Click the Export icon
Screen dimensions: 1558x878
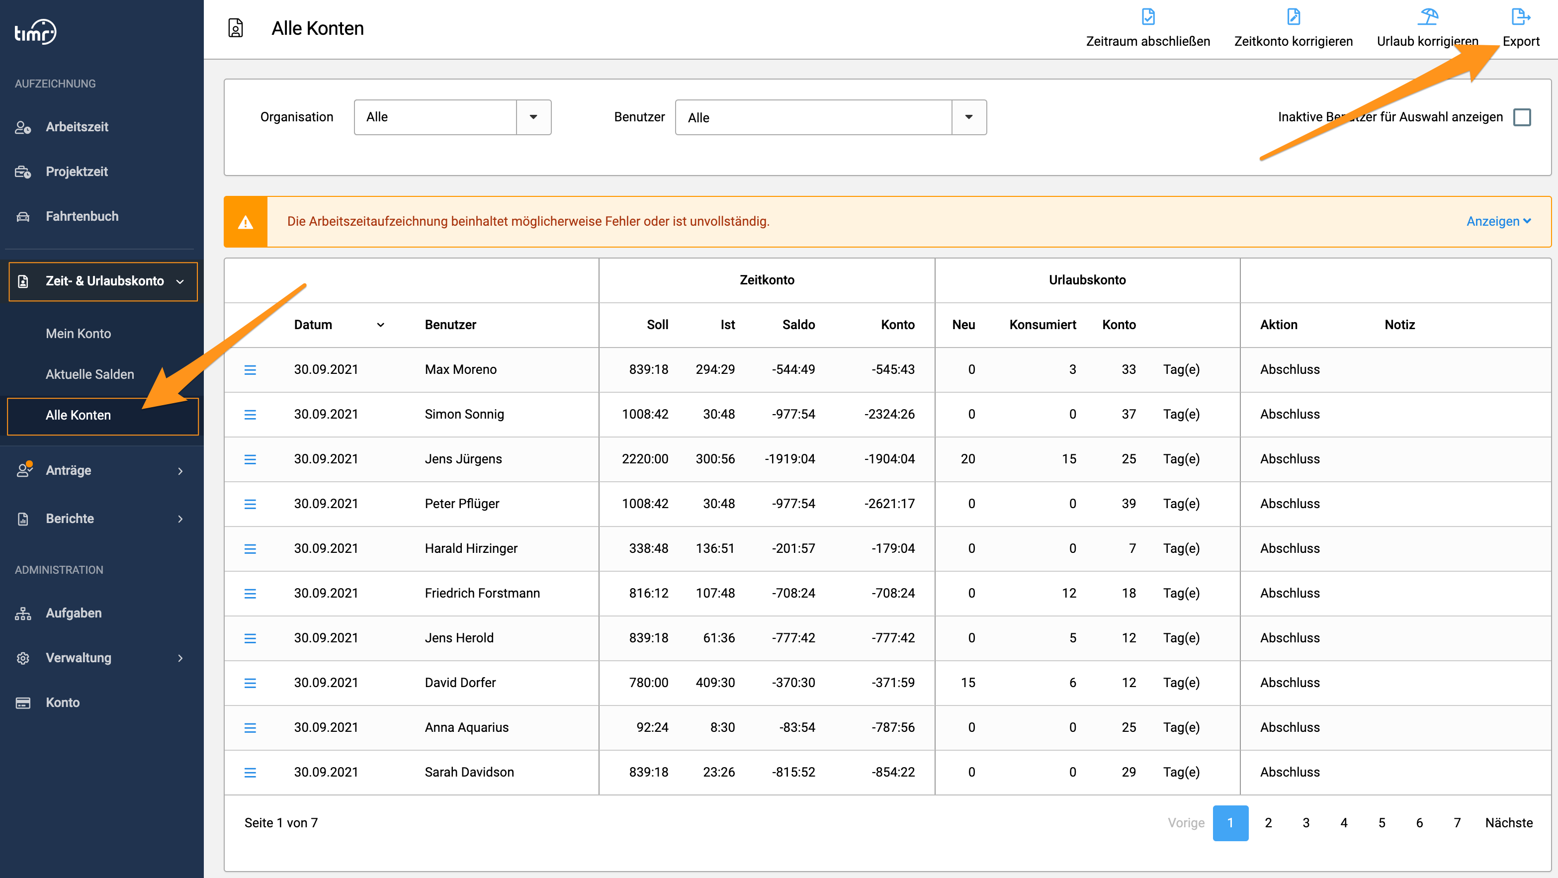1521,16
